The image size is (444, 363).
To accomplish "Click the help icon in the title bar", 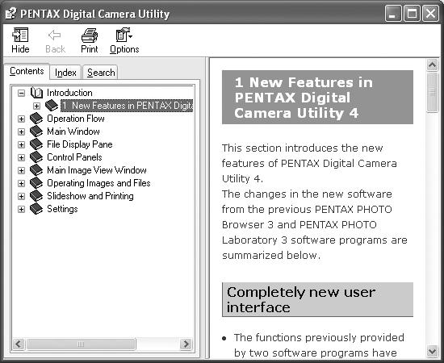I will click(10, 13).
